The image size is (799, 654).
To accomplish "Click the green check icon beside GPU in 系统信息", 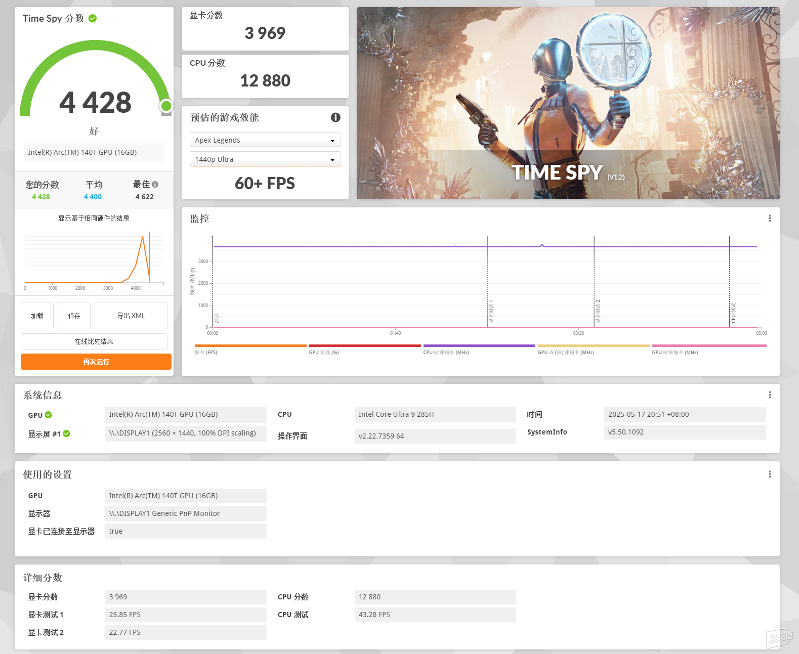I will 49,415.
